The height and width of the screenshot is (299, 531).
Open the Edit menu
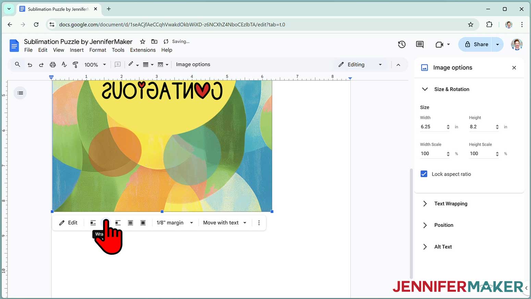(x=43, y=50)
